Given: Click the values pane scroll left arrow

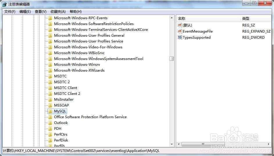Looking at the screenshot, I should tap(179, 144).
